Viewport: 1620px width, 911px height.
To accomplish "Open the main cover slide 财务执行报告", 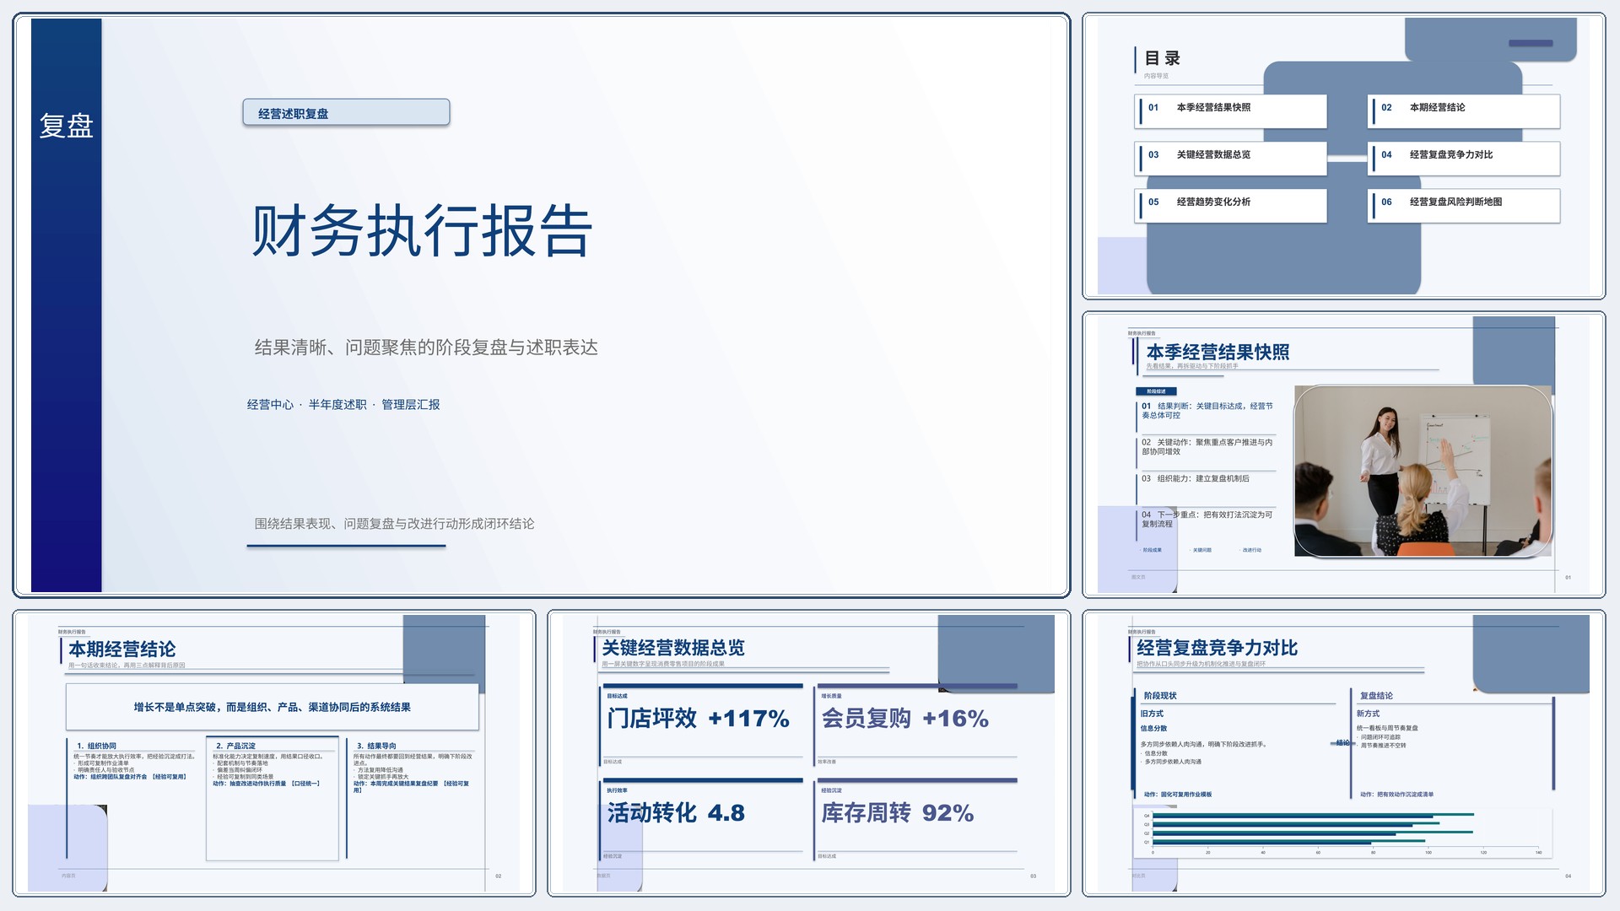I will point(541,305).
